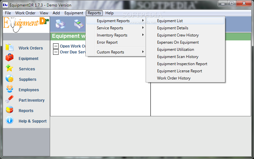Minimize the EquipmentDR window

[x=223, y=3]
